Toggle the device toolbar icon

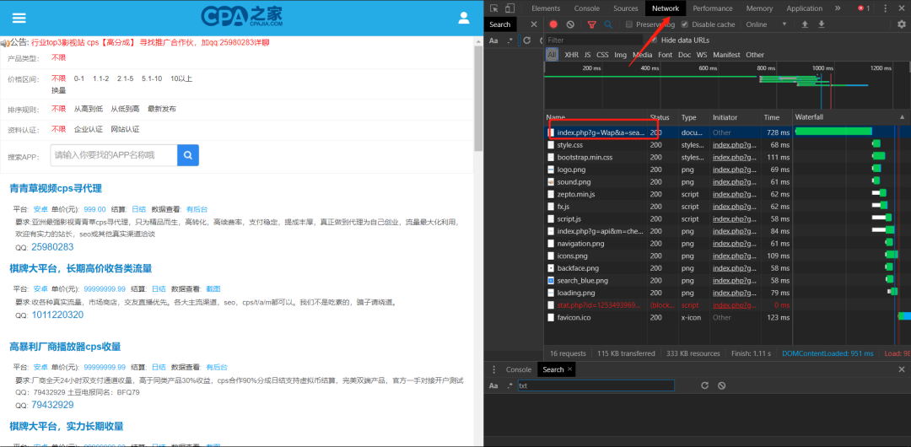click(x=509, y=8)
